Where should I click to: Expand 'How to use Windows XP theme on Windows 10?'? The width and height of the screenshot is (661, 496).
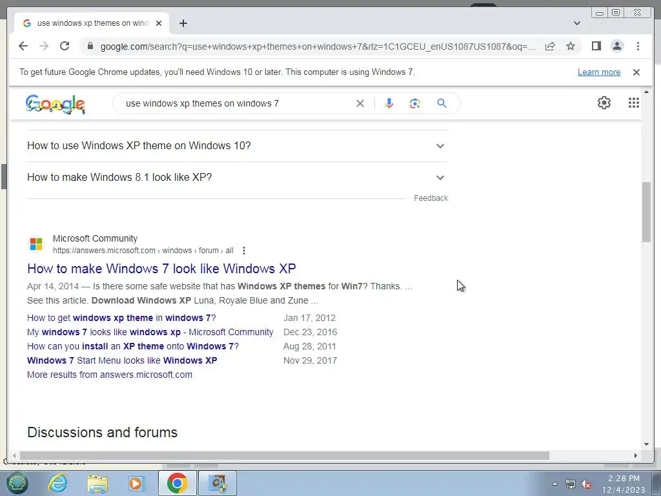tap(238, 146)
